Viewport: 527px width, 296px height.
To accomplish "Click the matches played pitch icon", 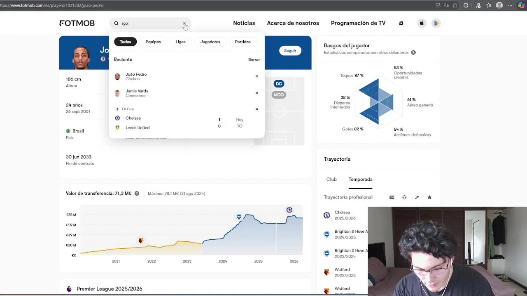I will pyautogui.click(x=392, y=197).
